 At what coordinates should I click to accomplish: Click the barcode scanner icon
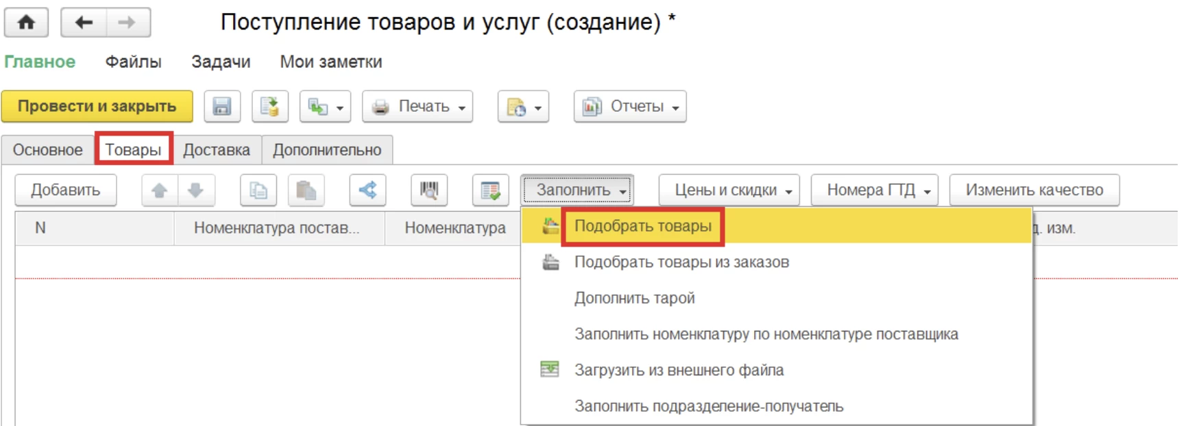coord(428,190)
